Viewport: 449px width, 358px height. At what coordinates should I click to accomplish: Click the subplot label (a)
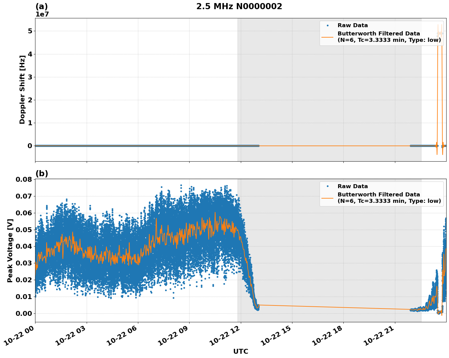[x=41, y=5]
